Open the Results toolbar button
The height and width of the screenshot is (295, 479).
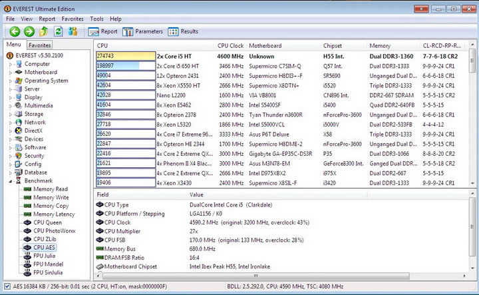[x=183, y=31]
